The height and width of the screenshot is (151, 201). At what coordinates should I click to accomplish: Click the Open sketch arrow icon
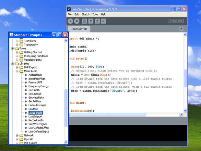point(91,21)
